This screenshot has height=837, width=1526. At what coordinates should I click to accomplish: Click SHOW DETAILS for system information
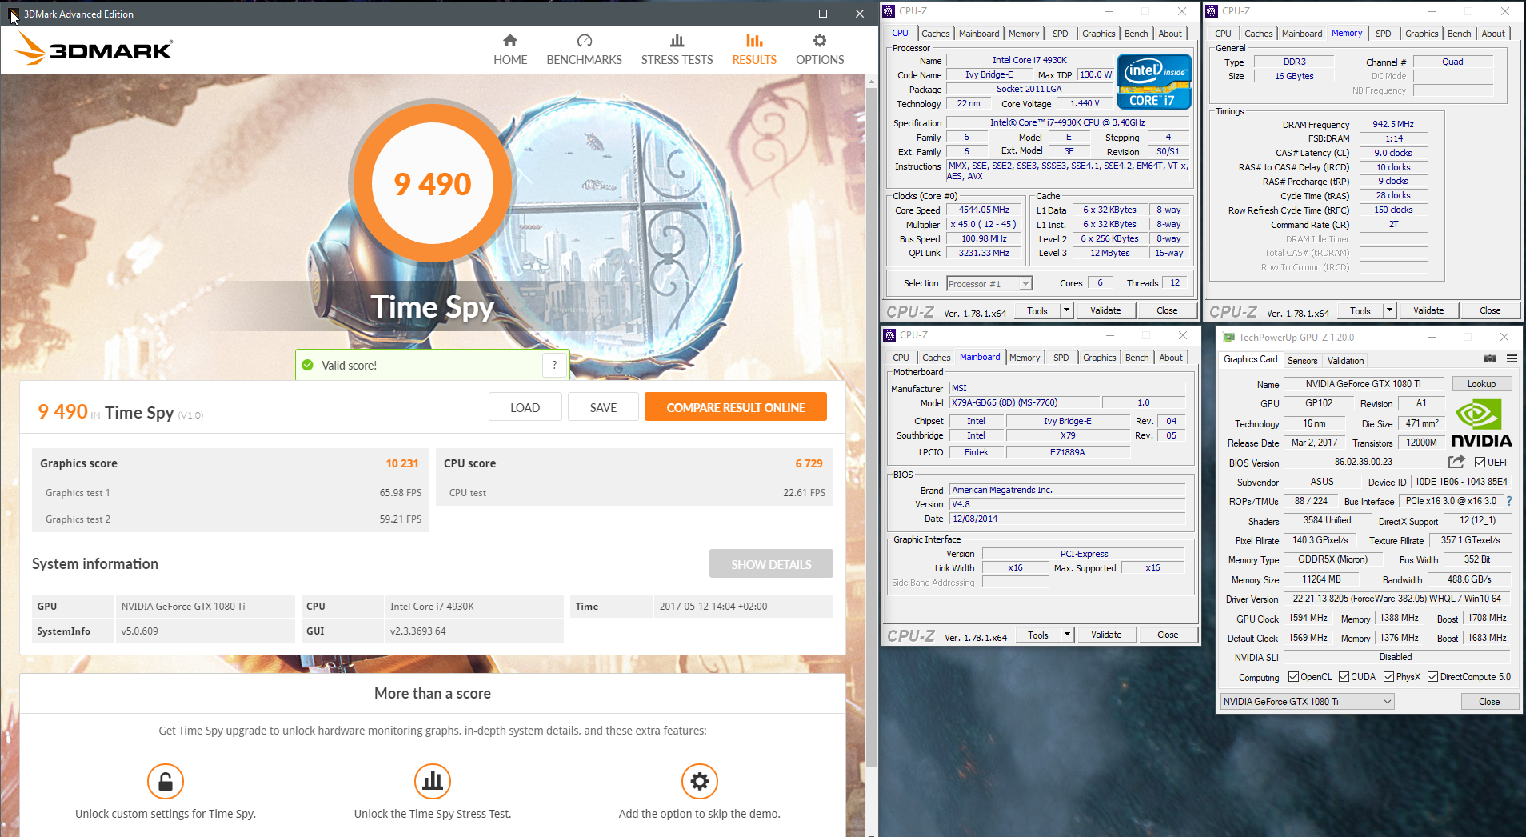pos(771,564)
